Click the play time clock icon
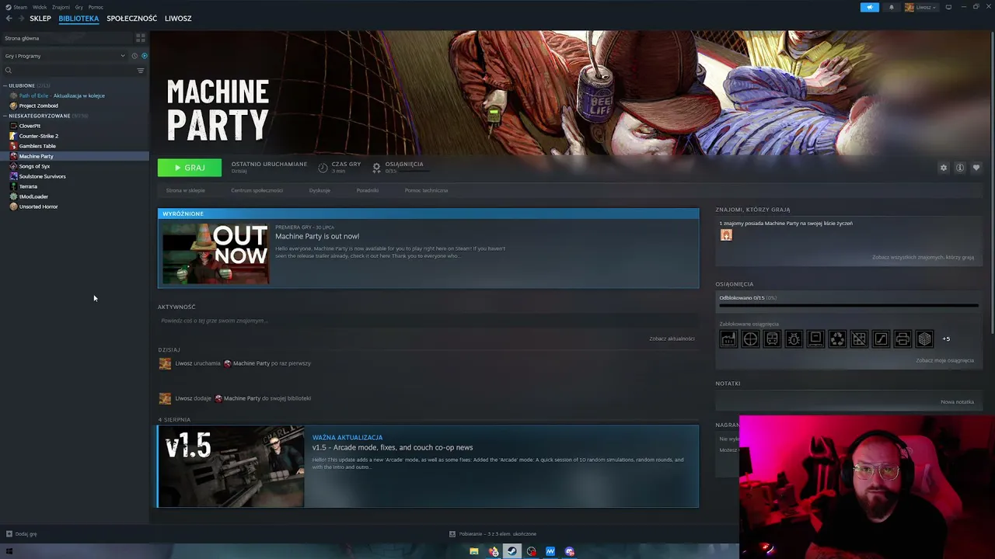995x559 pixels. point(323,167)
